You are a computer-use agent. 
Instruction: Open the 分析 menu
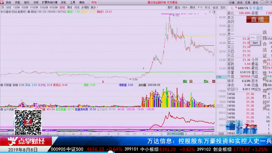pos(36,2)
